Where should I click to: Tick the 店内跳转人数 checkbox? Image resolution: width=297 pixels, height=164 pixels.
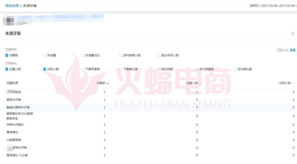(121, 55)
